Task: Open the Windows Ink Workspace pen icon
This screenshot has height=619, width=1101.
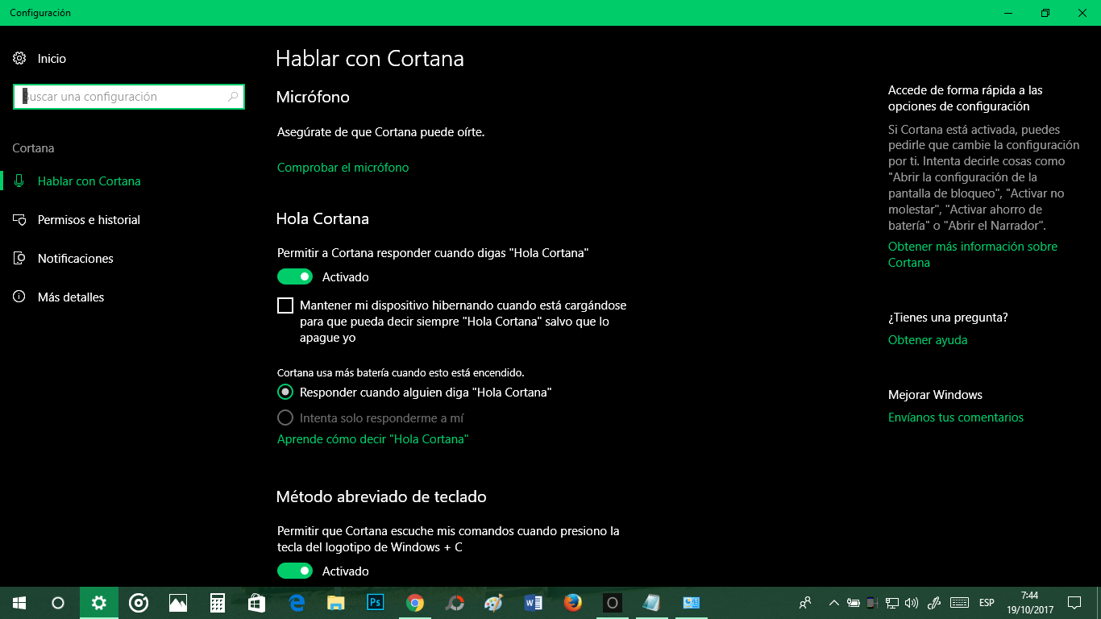Action: point(935,603)
